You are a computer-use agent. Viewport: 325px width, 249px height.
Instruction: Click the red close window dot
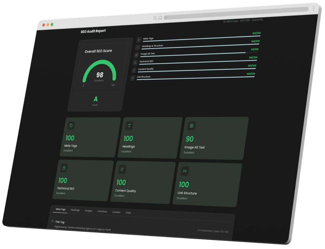44,25
